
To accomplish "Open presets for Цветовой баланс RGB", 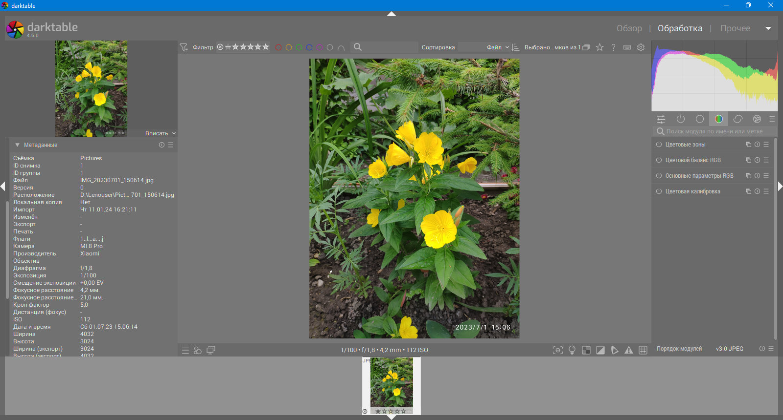I will coord(766,160).
